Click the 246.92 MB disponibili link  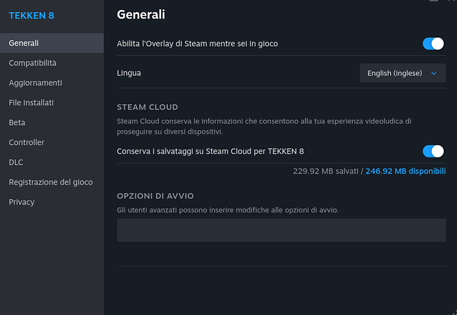(x=405, y=171)
